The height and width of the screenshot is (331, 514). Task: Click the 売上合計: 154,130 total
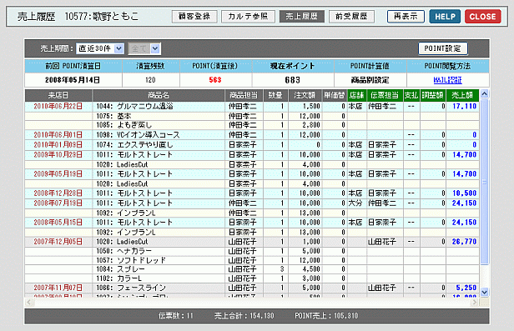[244, 316]
